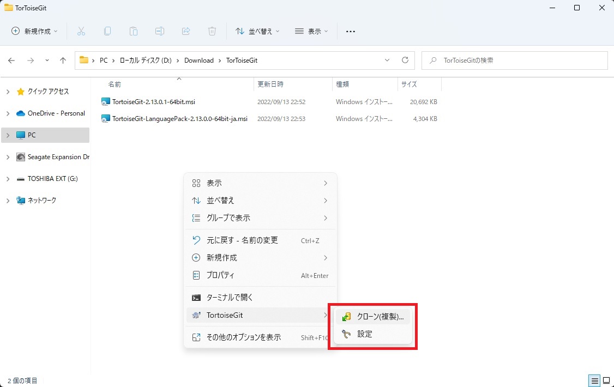Click the ターミナルで開く terminal icon

click(196, 298)
